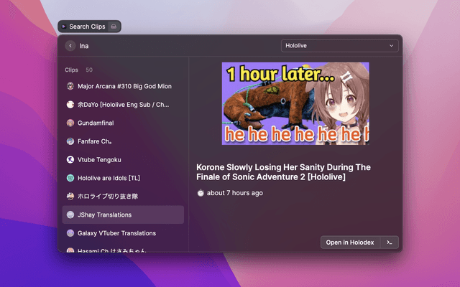The width and height of the screenshot is (460, 287).
Task: Click the icon right of Search Clips
Action: (114, 27)
